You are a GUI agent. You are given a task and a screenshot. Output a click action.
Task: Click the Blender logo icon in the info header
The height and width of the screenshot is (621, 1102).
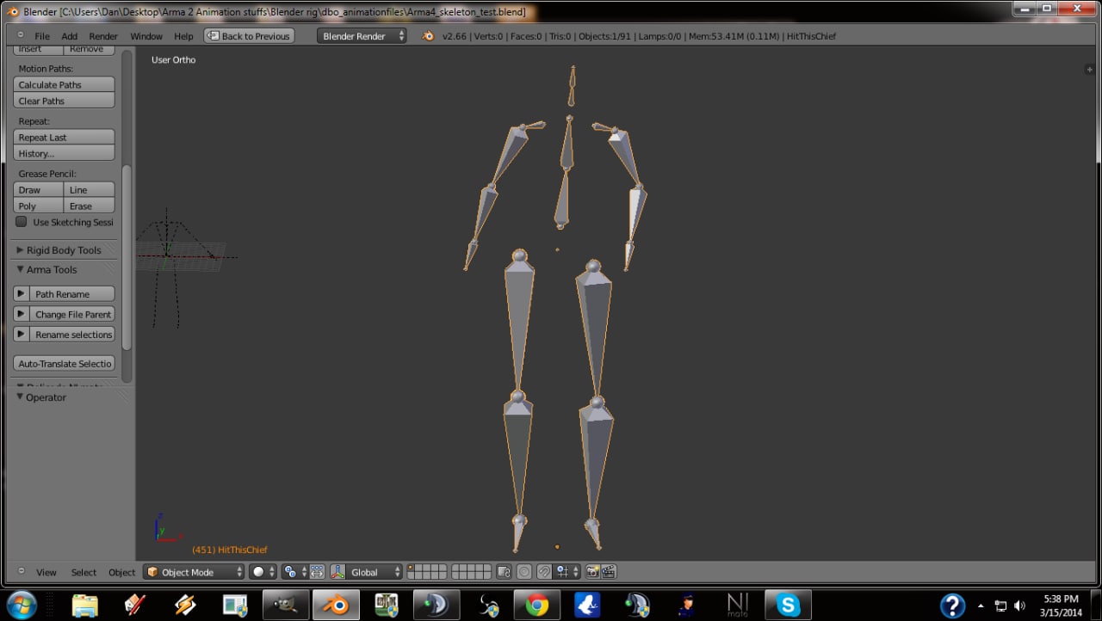click(x=428, y=36)
